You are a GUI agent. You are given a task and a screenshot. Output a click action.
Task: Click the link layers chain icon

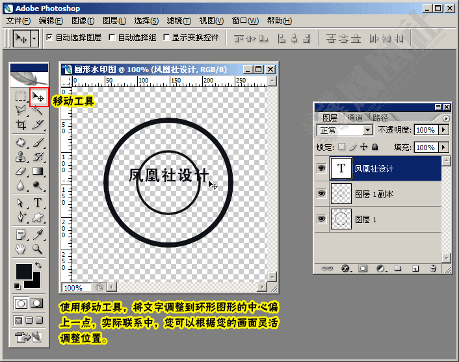pyautogui.click(x=327, y=268)
